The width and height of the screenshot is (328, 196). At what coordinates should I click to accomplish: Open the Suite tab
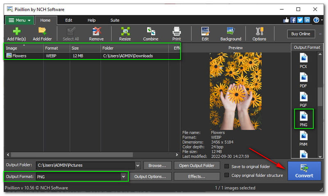pos(115,20)
